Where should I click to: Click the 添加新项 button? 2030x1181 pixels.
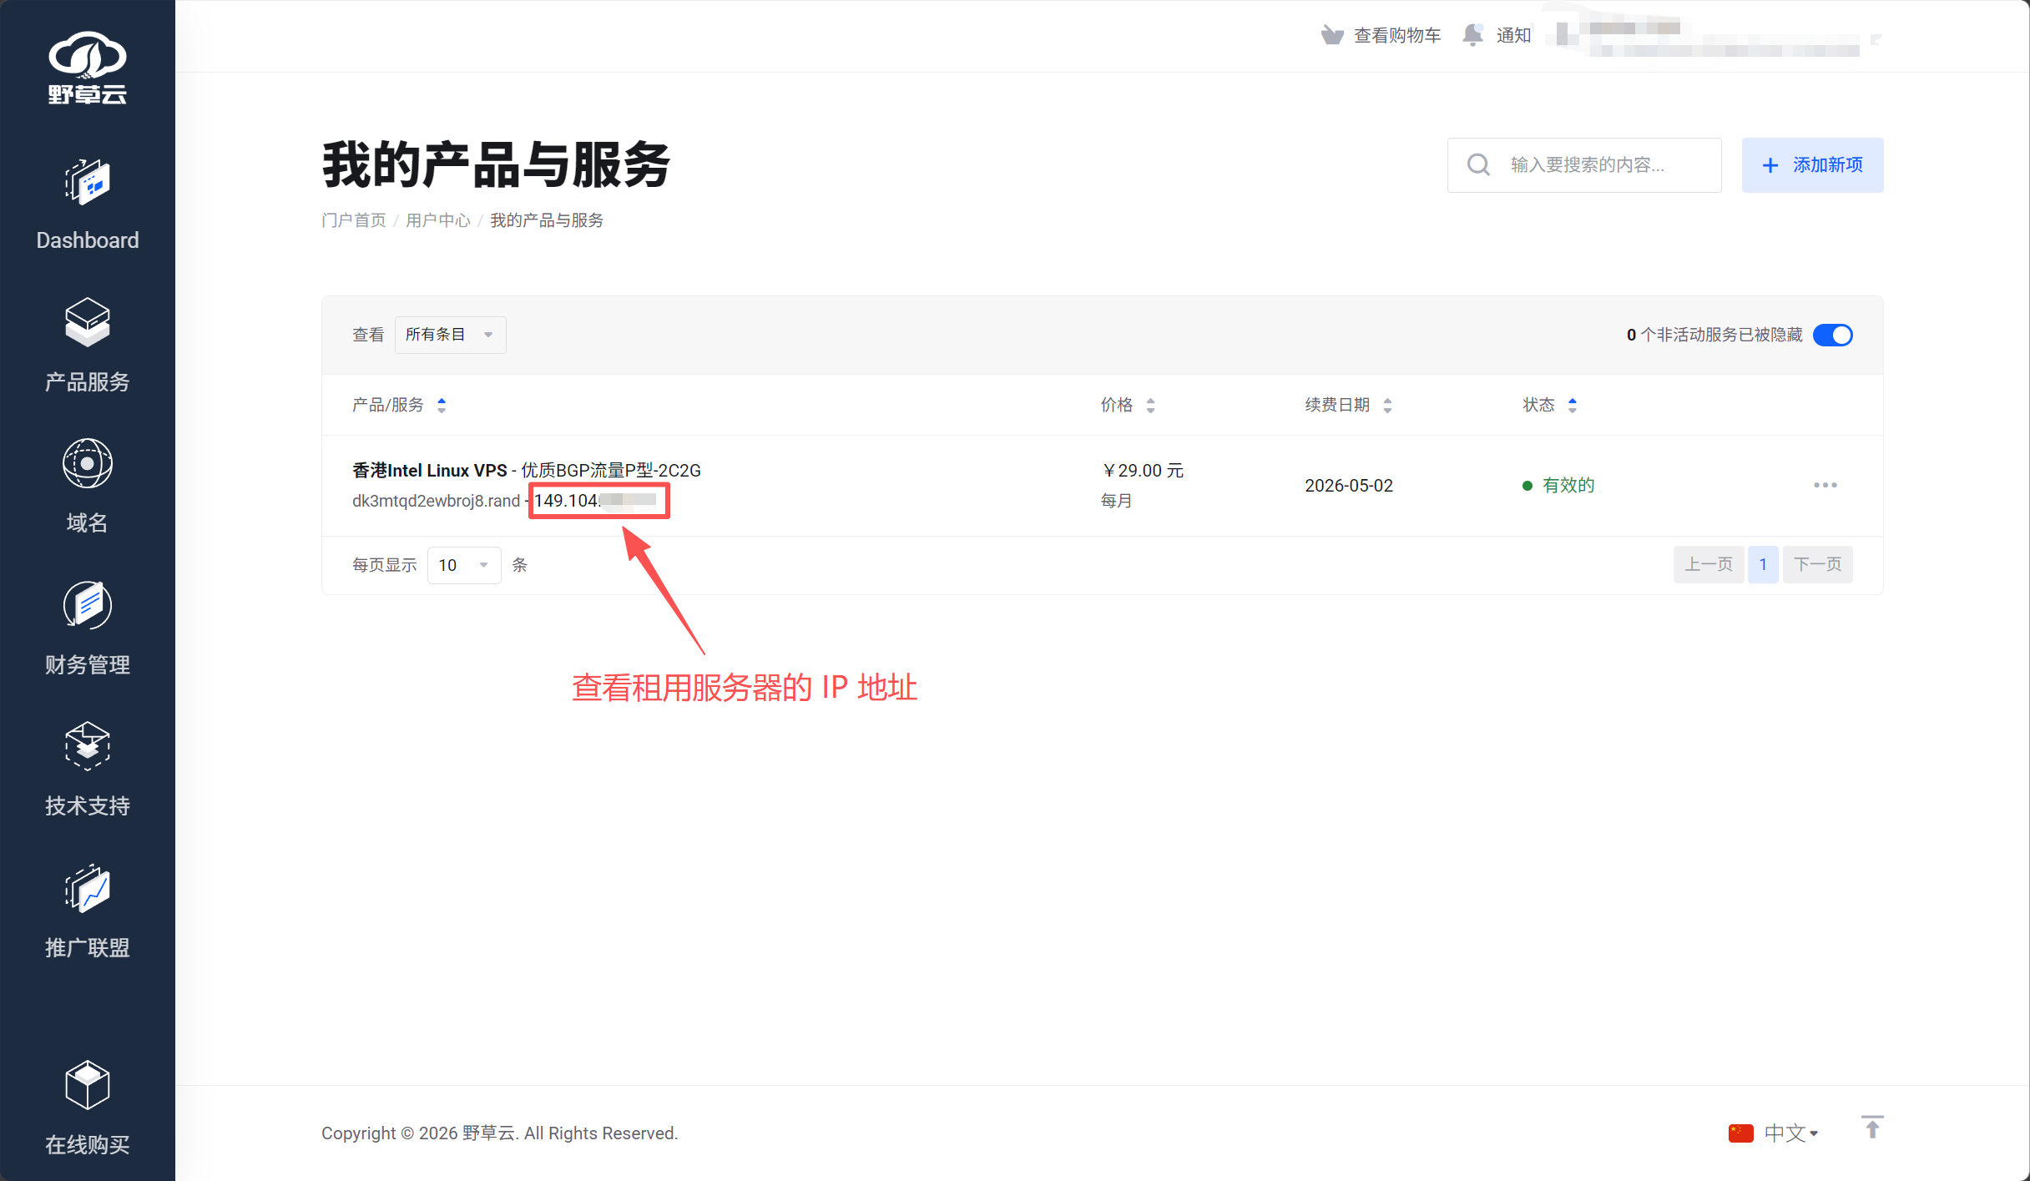point(1812,165)
